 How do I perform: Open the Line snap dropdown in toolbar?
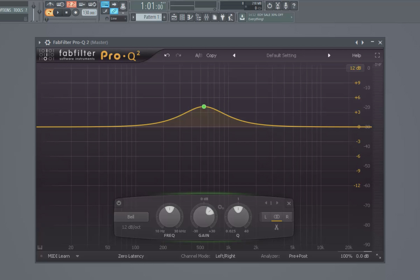(118, 19)
